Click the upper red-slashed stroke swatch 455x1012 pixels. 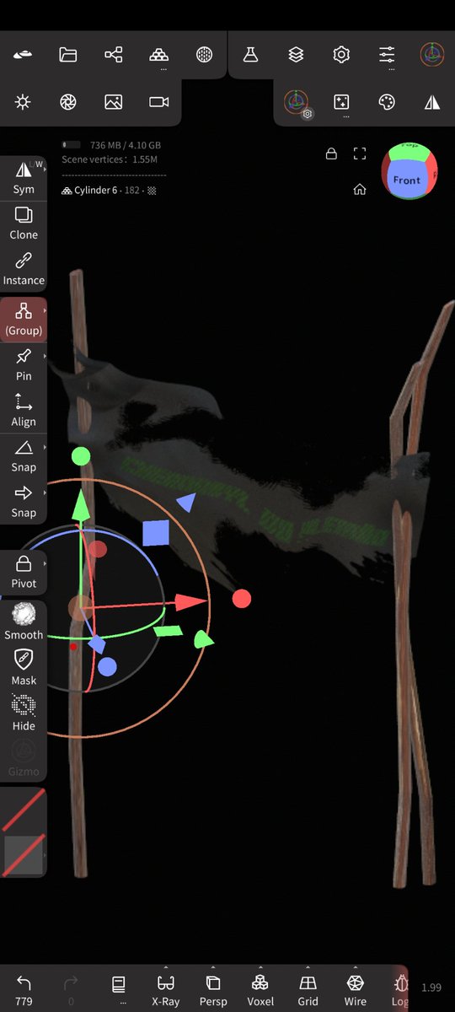(23, 810)
